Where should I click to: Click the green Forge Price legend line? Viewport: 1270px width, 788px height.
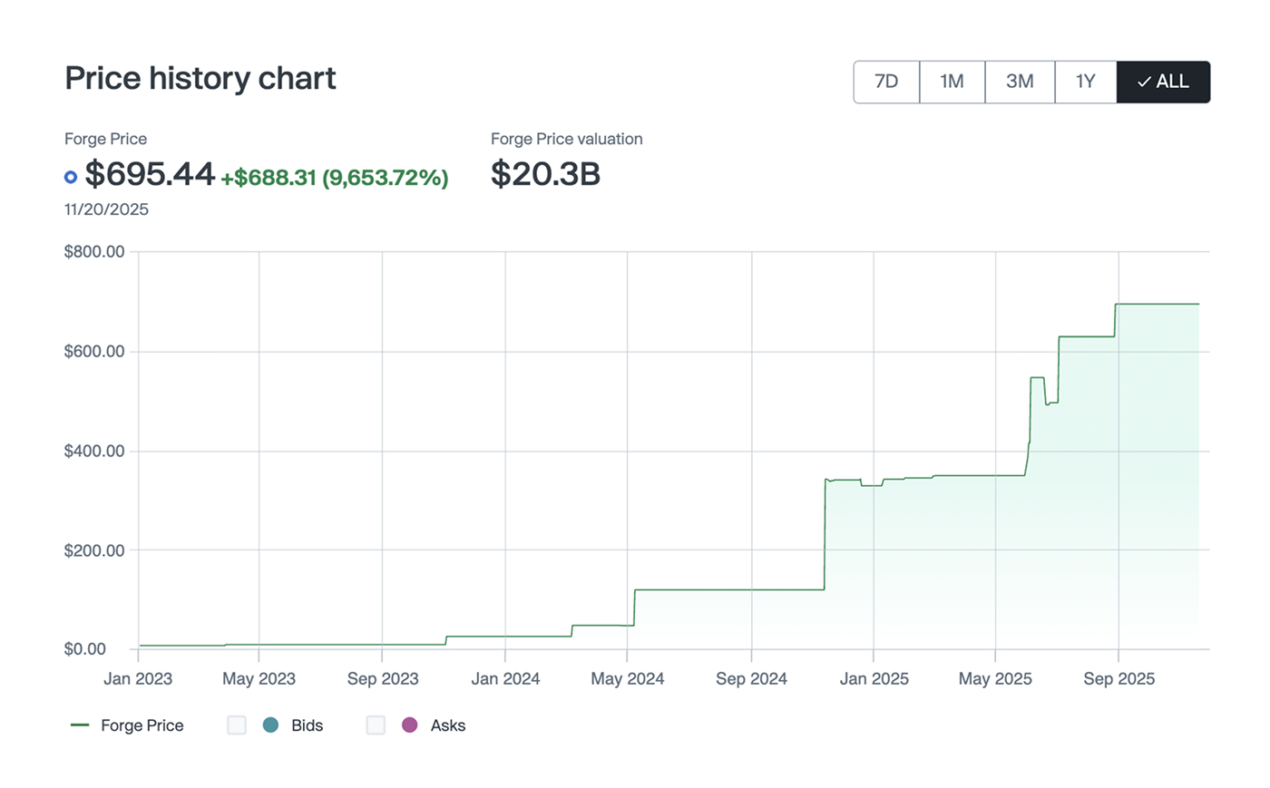click(80, 725)
